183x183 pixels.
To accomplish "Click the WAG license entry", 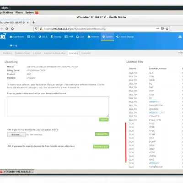I will (x=151, y=160).
